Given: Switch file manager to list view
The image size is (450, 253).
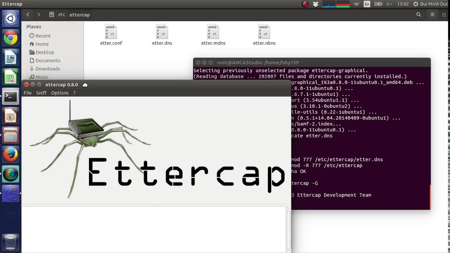Looking at the screenshot, I should (432, 14).
